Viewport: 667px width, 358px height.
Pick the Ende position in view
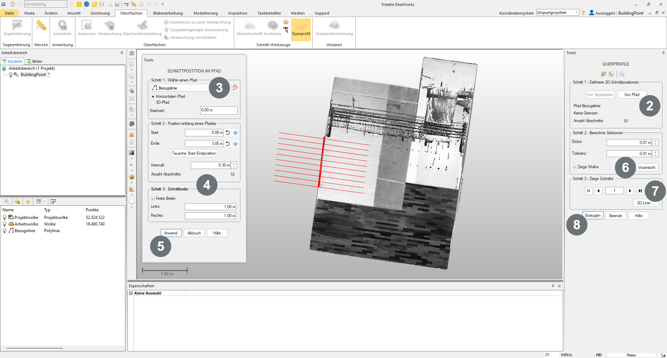click(x=236, y=144)
